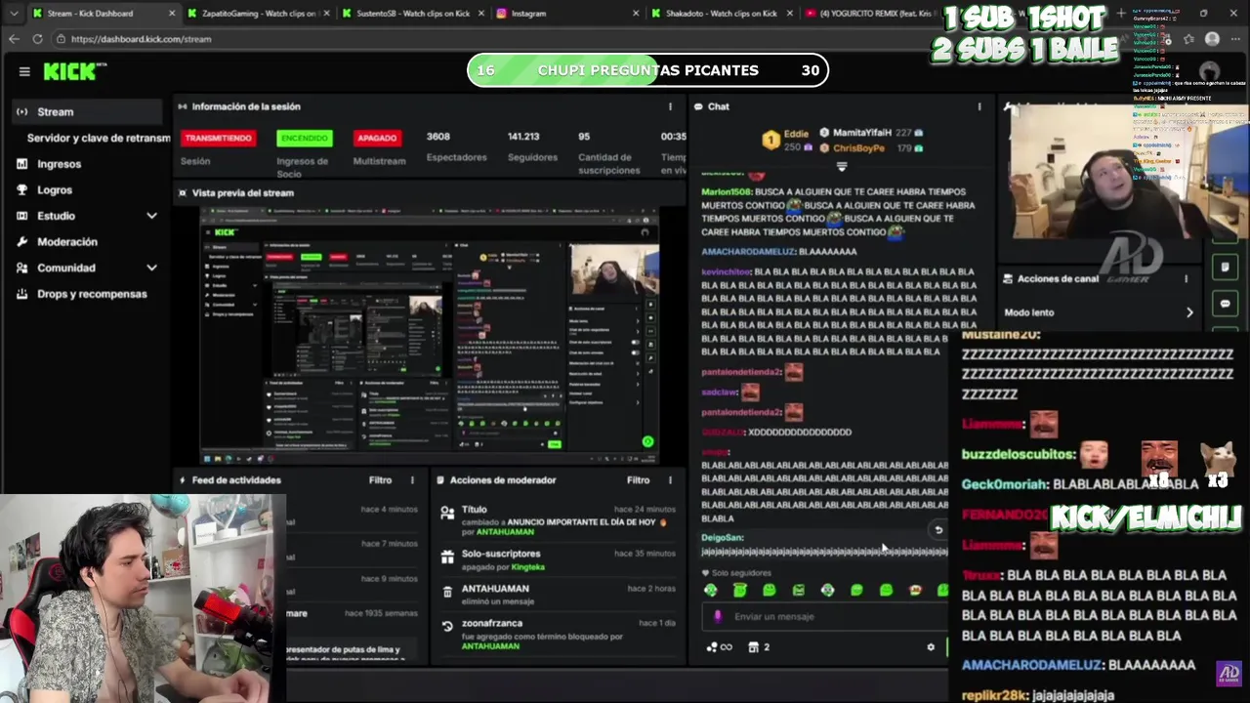Open Acciones de moderador options menu

[670, 479]
